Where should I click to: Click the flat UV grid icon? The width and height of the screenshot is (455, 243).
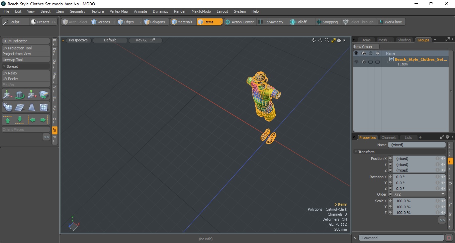click(20, 107)
